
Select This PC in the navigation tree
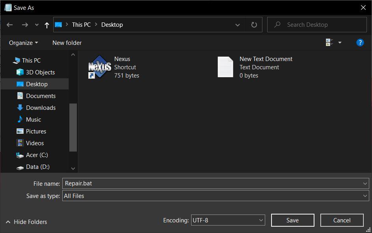(x=31, y=61)
